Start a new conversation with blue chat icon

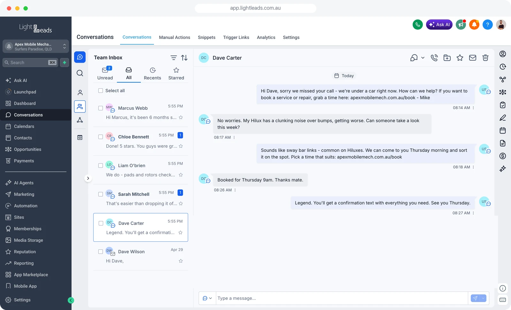click(x=80, y=57)
